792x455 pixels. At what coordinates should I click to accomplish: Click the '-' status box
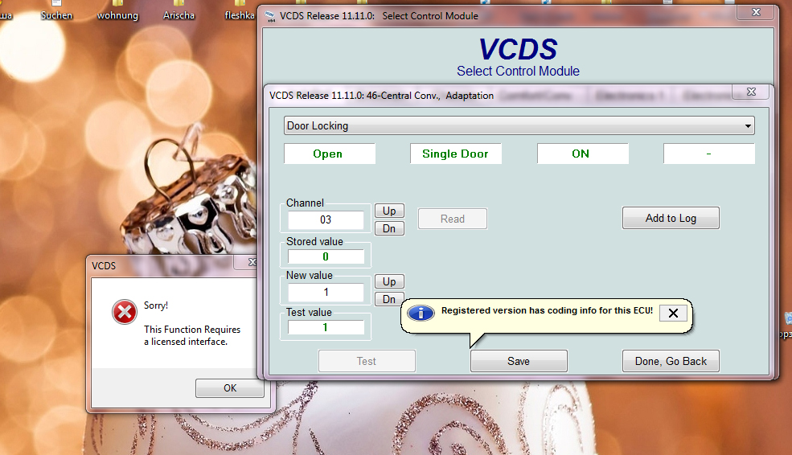(x=709, y=154)
